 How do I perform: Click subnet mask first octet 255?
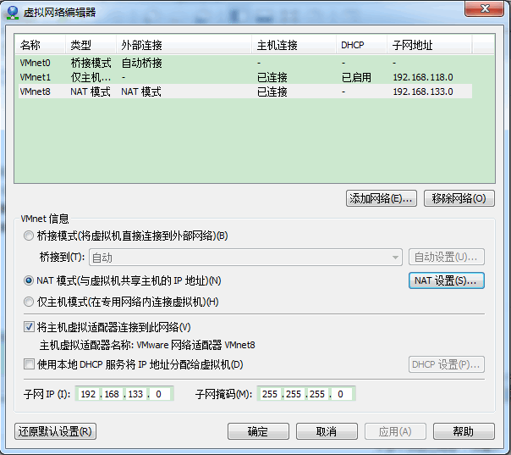point(270,394)
